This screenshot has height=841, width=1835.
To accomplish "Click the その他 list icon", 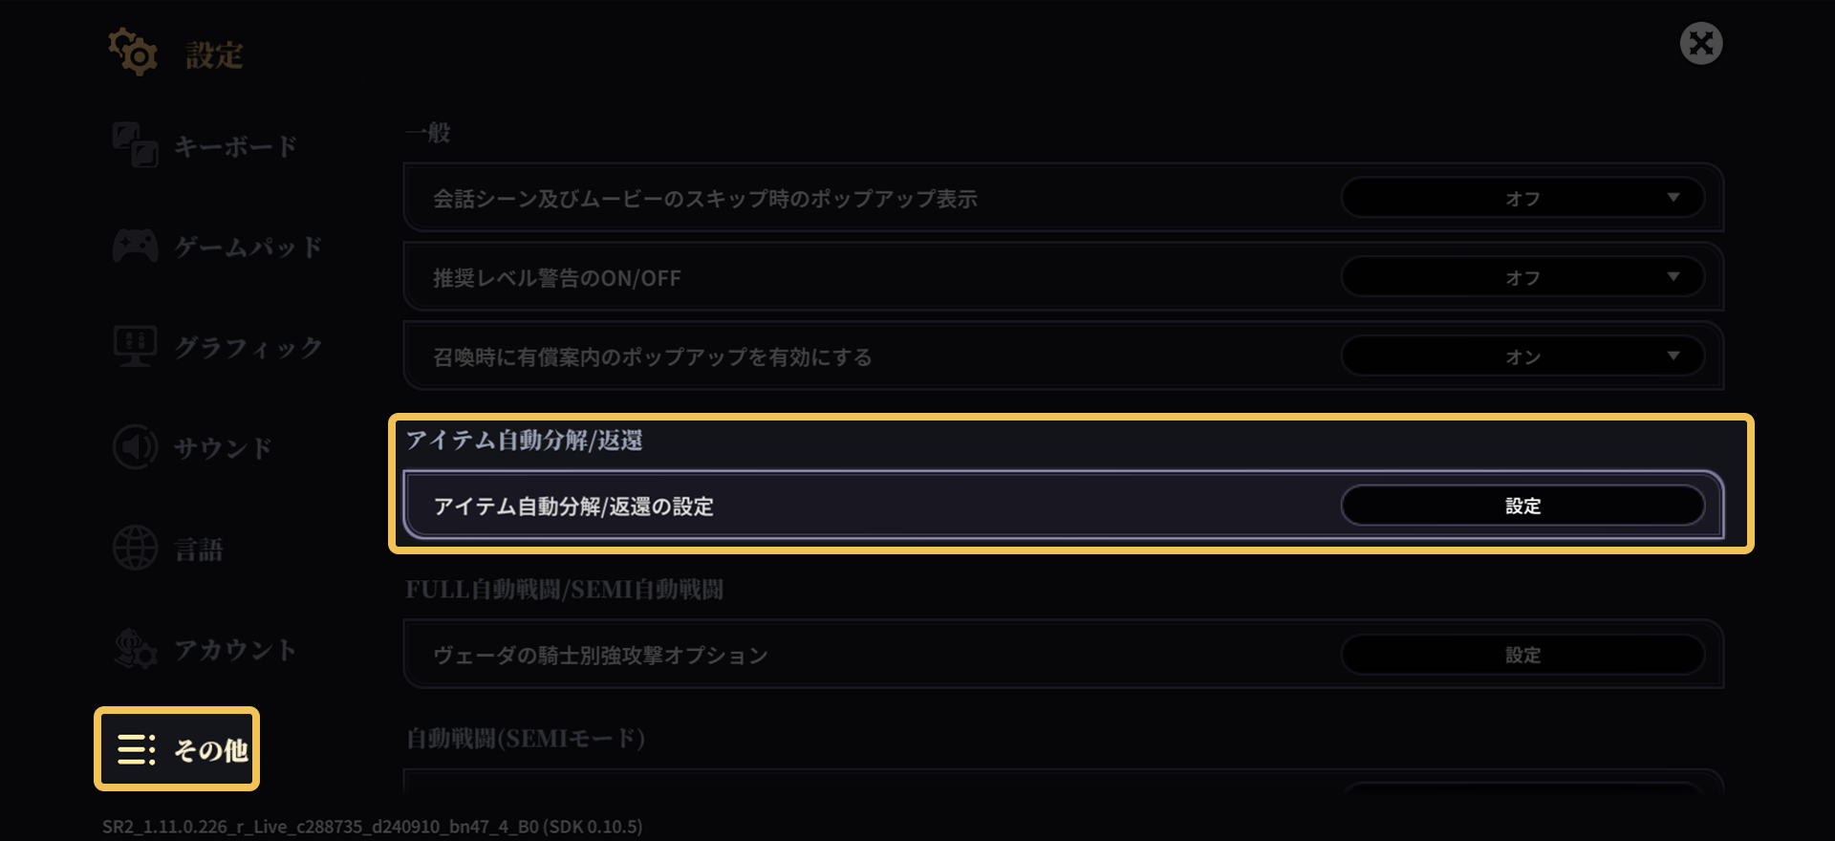I will tap(137, 749).
